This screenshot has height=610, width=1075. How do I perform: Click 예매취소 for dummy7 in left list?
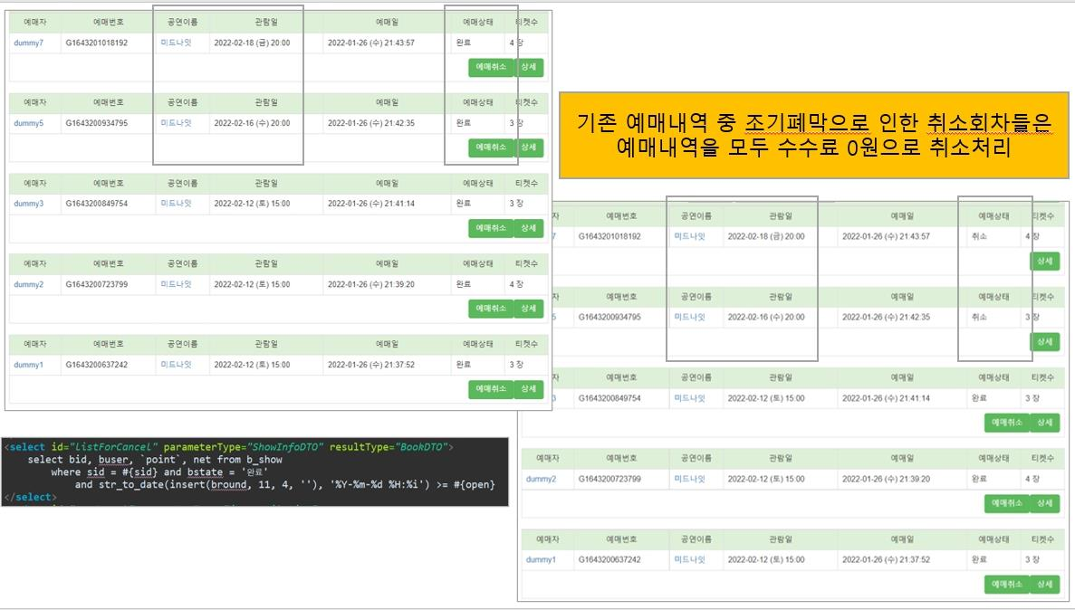492,67
